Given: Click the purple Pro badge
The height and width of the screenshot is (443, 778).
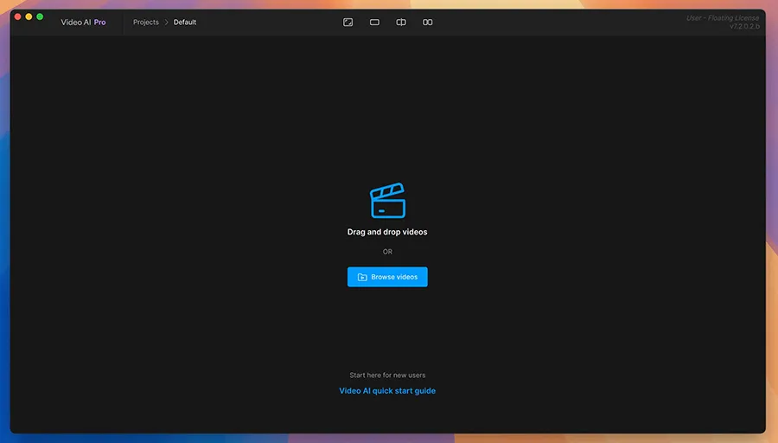Looking at the screenshot, I should pos(100,22).
